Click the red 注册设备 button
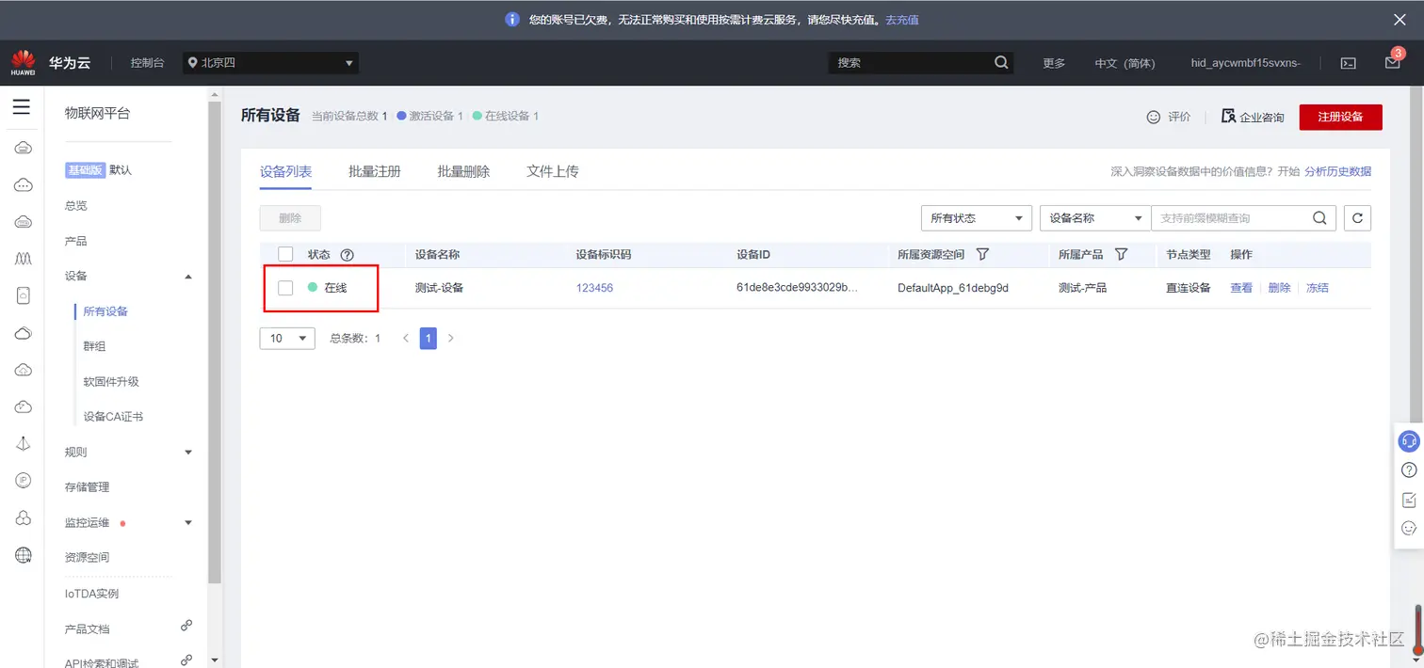This screenshot has width=1424, height=668. pos(1340,117)
